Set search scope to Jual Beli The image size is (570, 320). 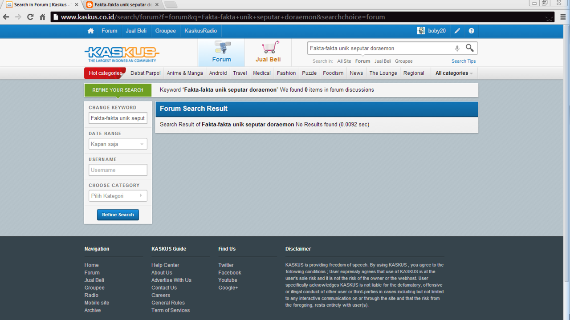(383, 61)
